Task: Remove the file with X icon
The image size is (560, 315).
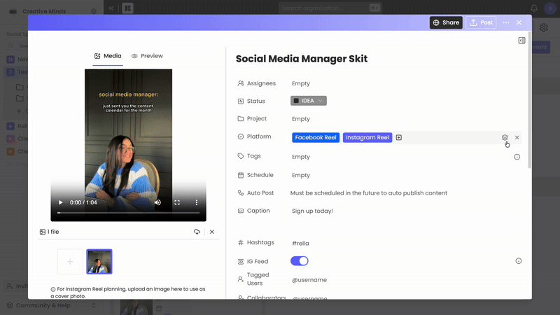Action: pyautogui.click(x=212, y=232)
